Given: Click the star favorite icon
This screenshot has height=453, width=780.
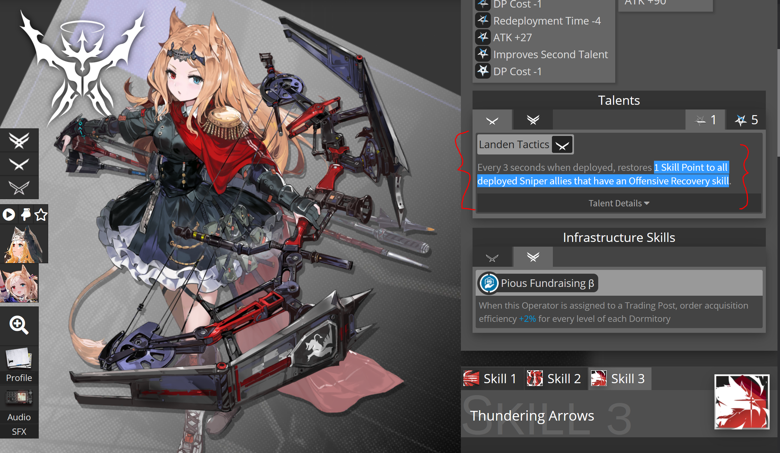Looking at the screenshot, I should (x=41, y=215).
